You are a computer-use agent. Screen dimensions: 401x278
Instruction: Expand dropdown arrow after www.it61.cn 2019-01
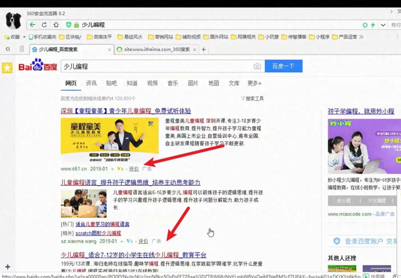pos(112,169)
